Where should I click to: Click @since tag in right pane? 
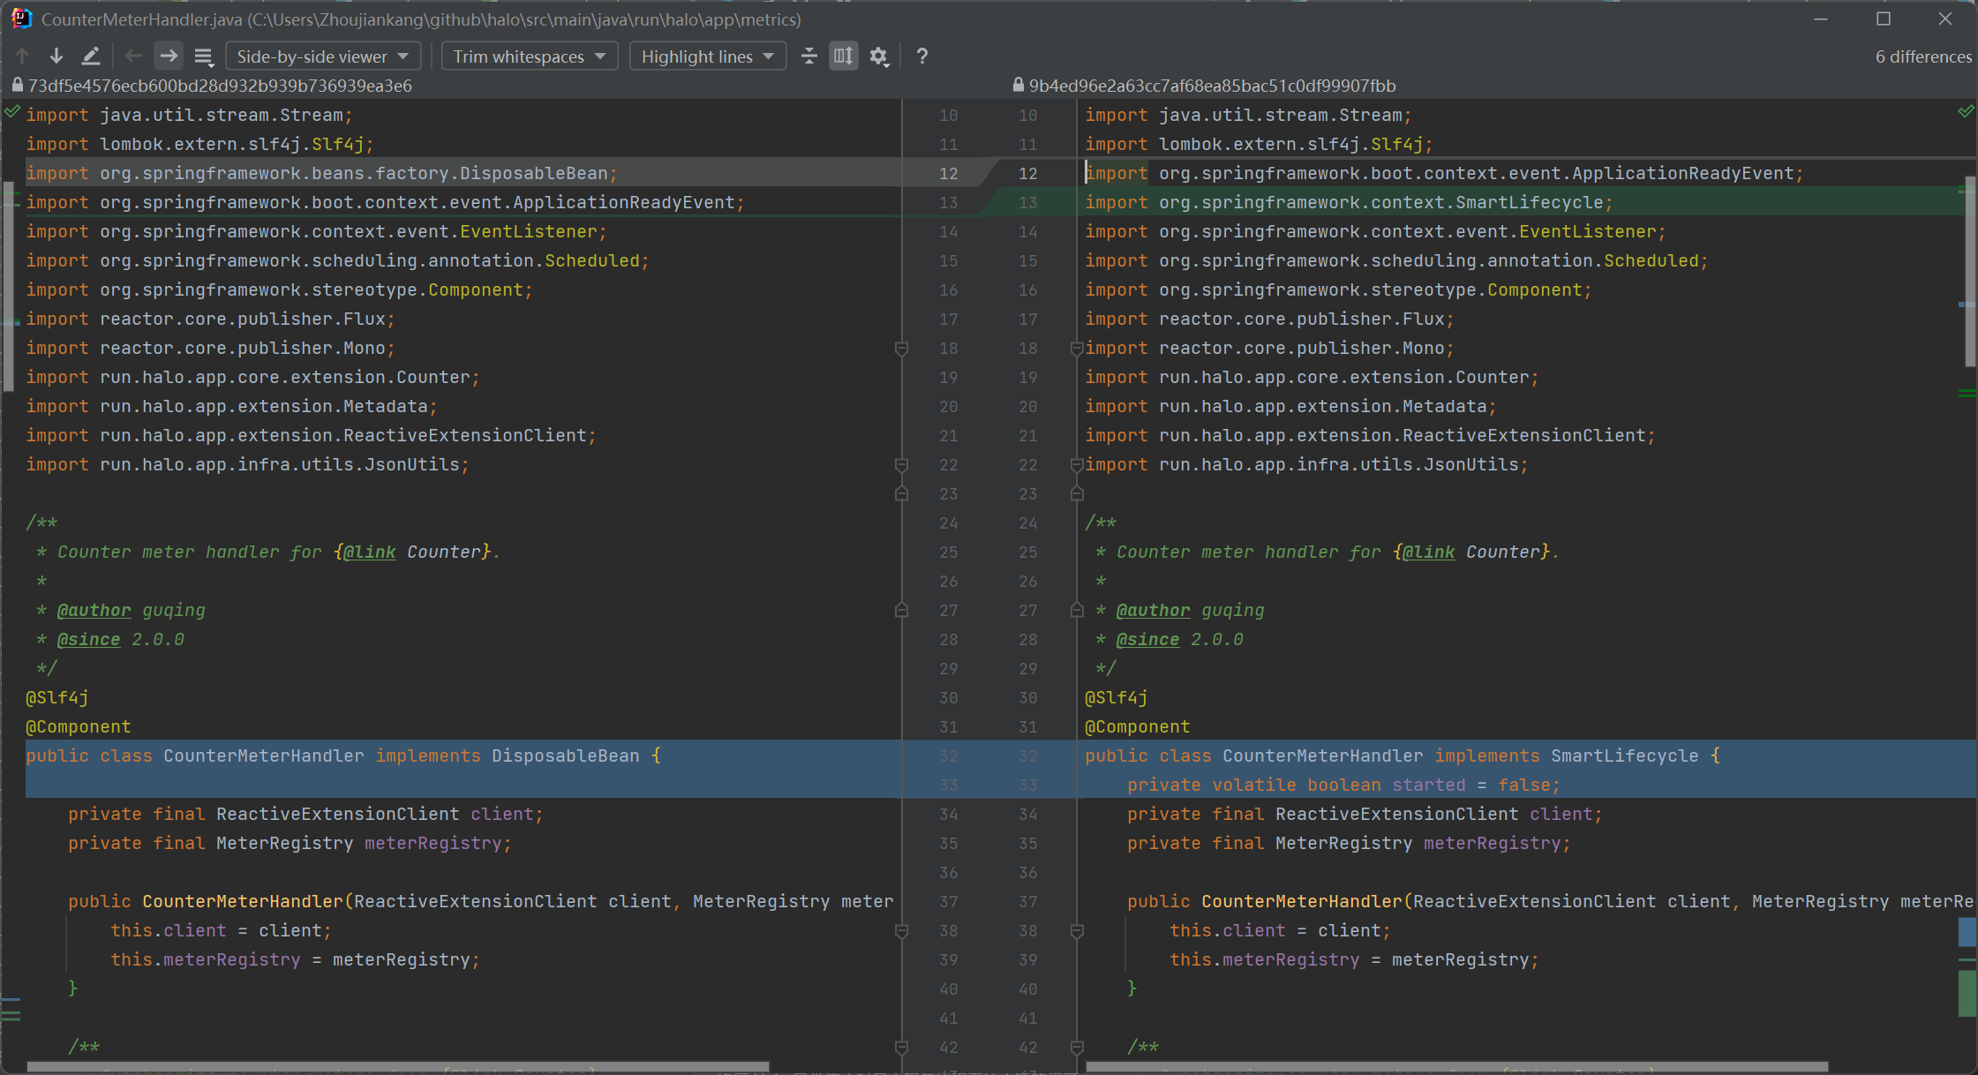(1147, 639)
